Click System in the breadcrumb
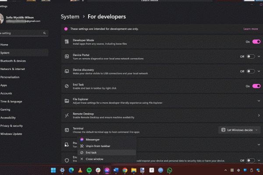 point(70,17)
